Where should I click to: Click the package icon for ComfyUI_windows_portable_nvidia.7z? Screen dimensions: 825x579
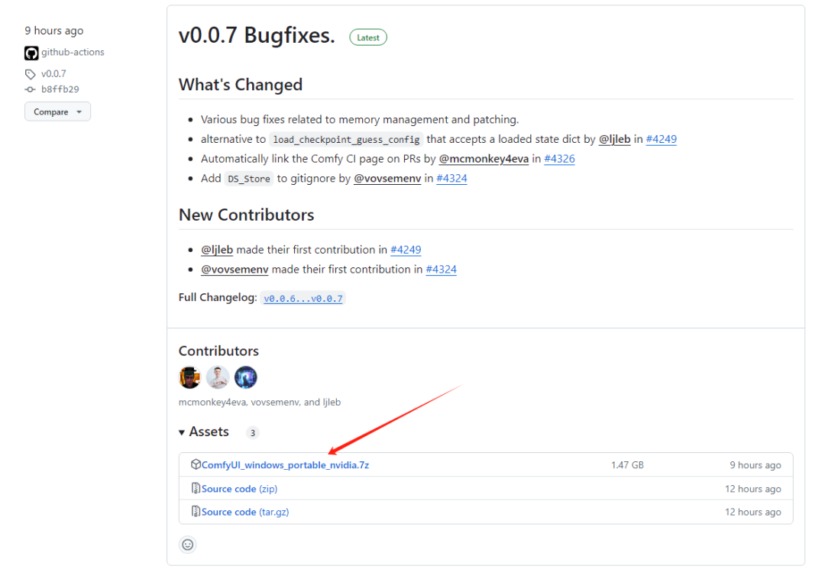pyautogui.click(x=196, y=464)
